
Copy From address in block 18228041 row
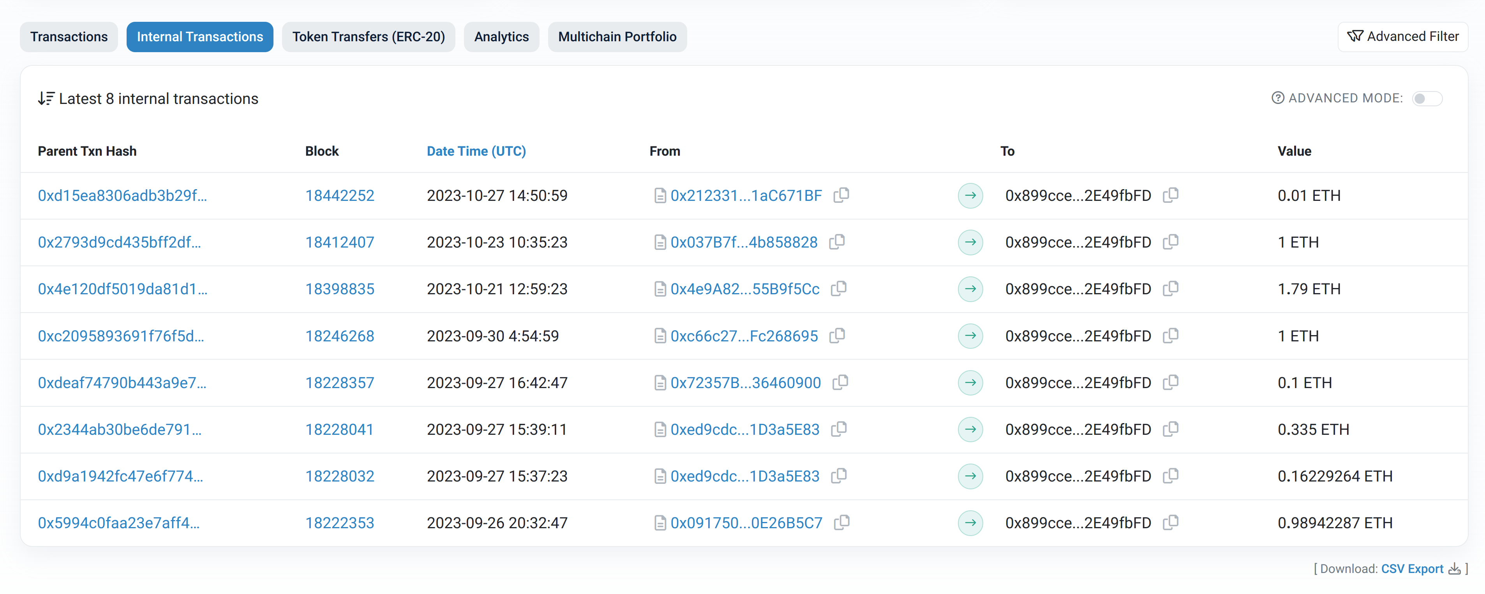pos(839,429)
